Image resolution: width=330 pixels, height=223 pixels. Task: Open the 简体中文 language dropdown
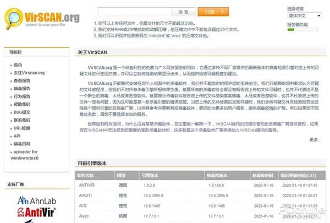304,15
